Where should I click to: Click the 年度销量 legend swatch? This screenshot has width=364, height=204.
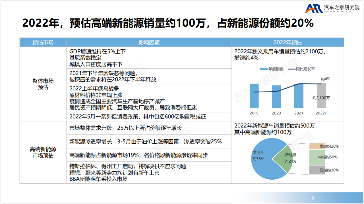tap(263, 69)
